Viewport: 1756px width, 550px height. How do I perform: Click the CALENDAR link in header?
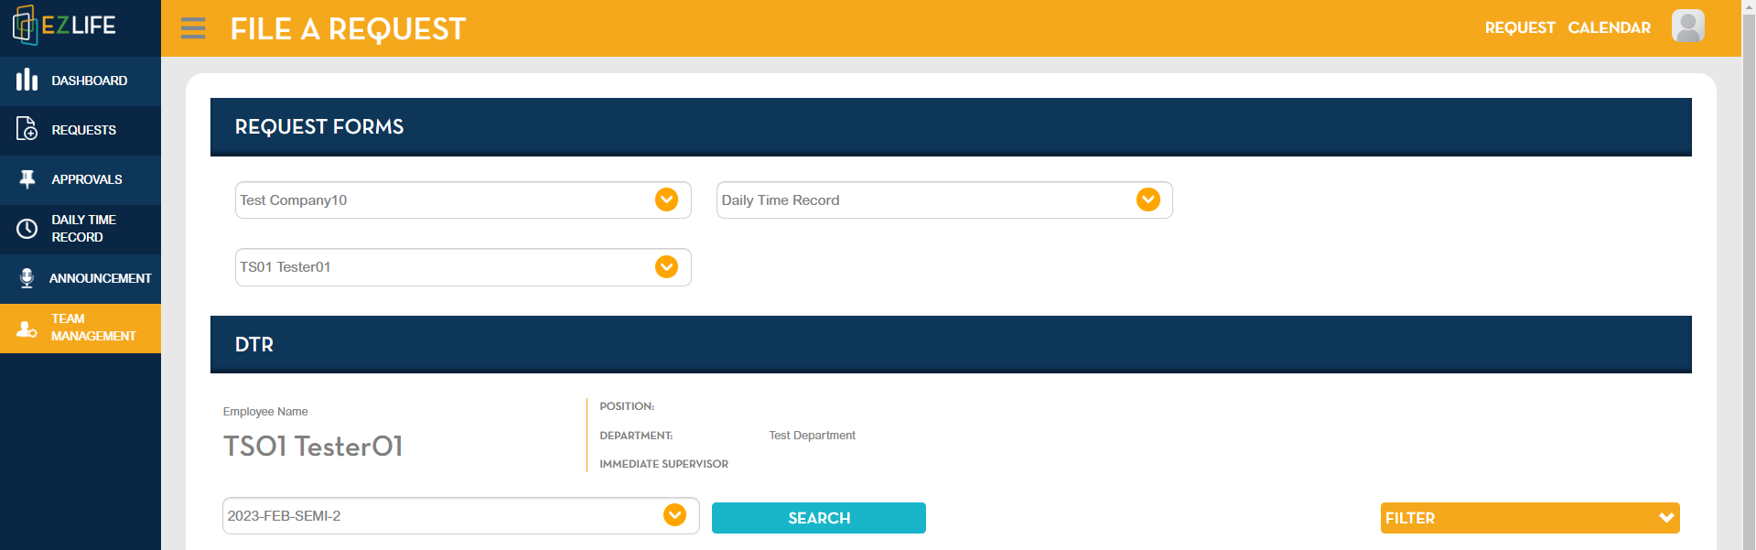1609,27
